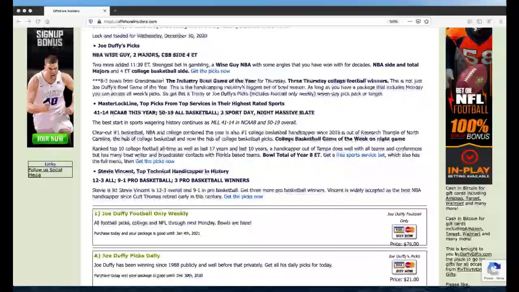Click the reCAPTCHA badge
The height and width of the screenshot is (292, 519).
(x=494, y=271)
